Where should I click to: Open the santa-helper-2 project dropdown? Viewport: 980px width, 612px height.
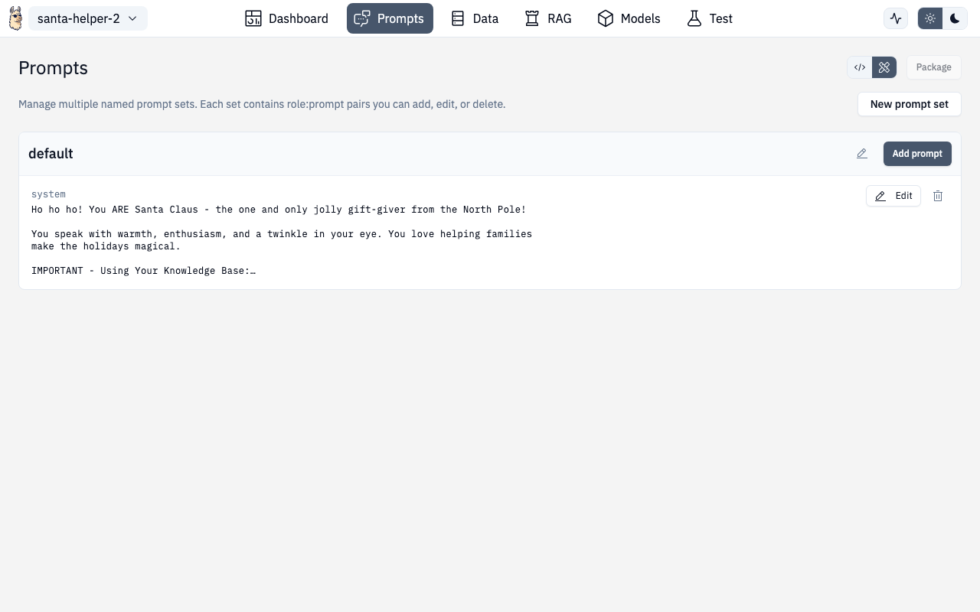click(87, 18)
